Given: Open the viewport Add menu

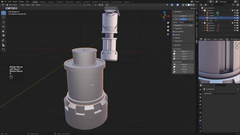Looking at the screenshot, I should (x=33, y=5).
